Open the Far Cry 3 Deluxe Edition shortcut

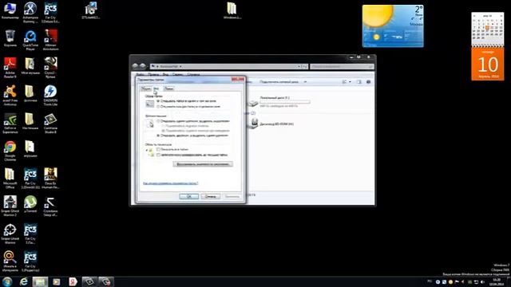click(x=50, y=13)
